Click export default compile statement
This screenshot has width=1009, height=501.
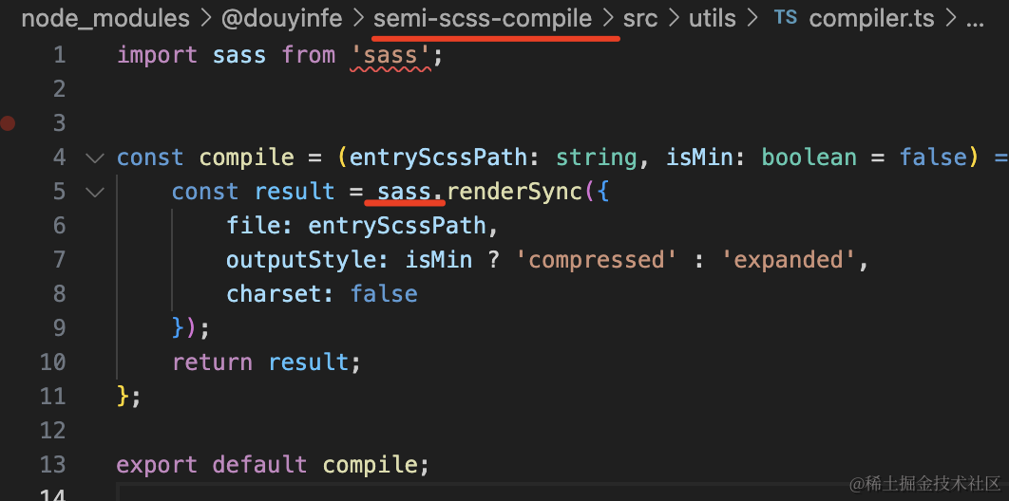[273, 464]
